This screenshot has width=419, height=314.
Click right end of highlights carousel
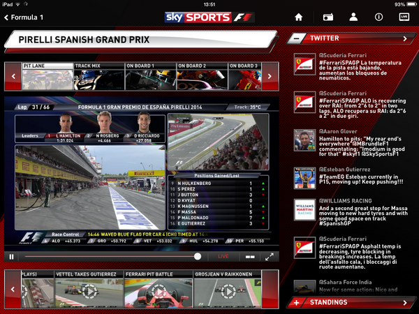(270, 289)
